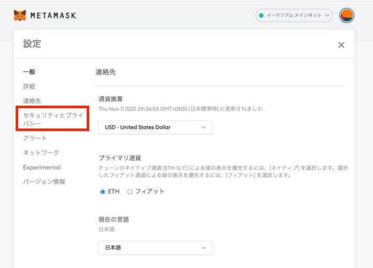This screenshot has height=268, width=373.
Task: Click the METAMASK wordmark text
Action: pos(53,16)
